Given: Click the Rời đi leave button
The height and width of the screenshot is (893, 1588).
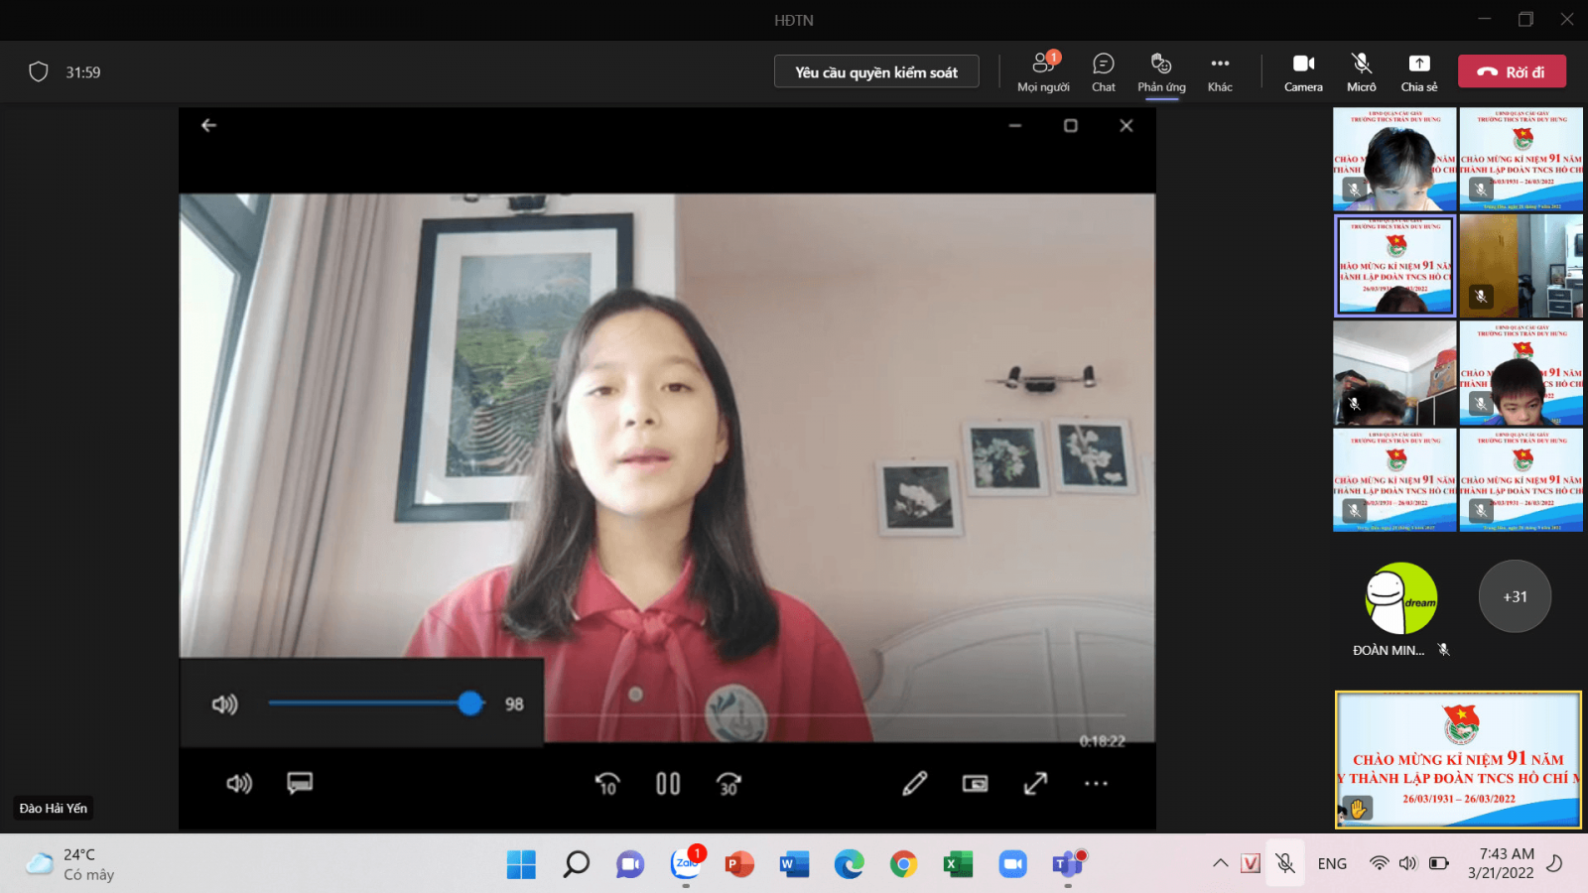Looking at the screenshot, I should pyautogui.click(x=1512, y=71).
